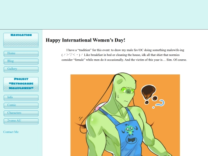Screen dimensions: 208x156
Task: Click the Navigation header panel
Action: 21,40
